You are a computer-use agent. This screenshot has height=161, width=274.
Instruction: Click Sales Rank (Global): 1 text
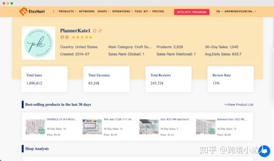[x=126, y=54]
